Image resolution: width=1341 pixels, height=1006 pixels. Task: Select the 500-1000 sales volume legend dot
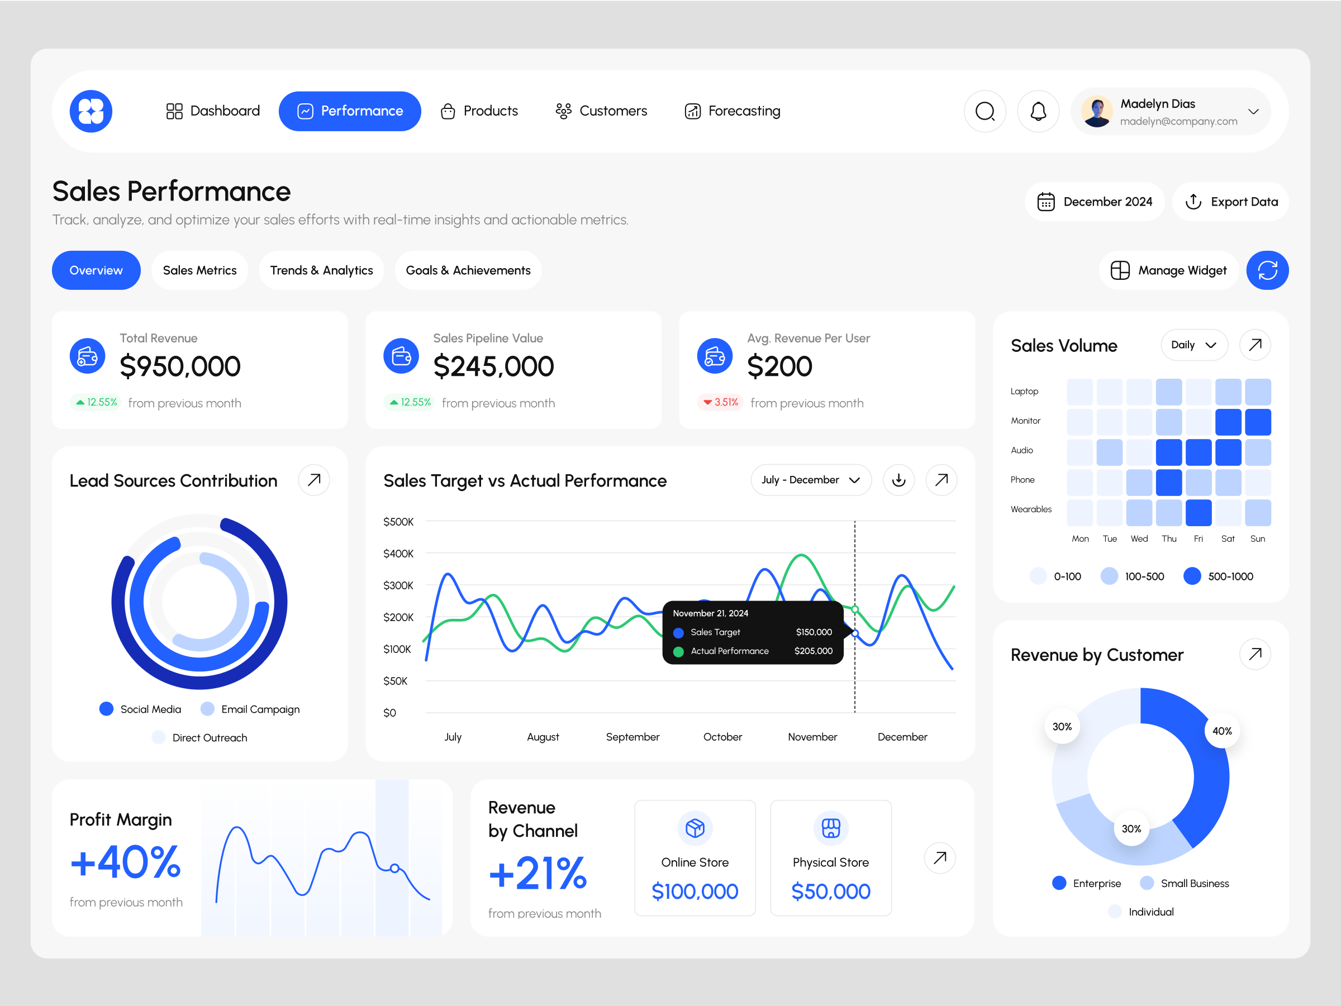[x=1192, y=576]
